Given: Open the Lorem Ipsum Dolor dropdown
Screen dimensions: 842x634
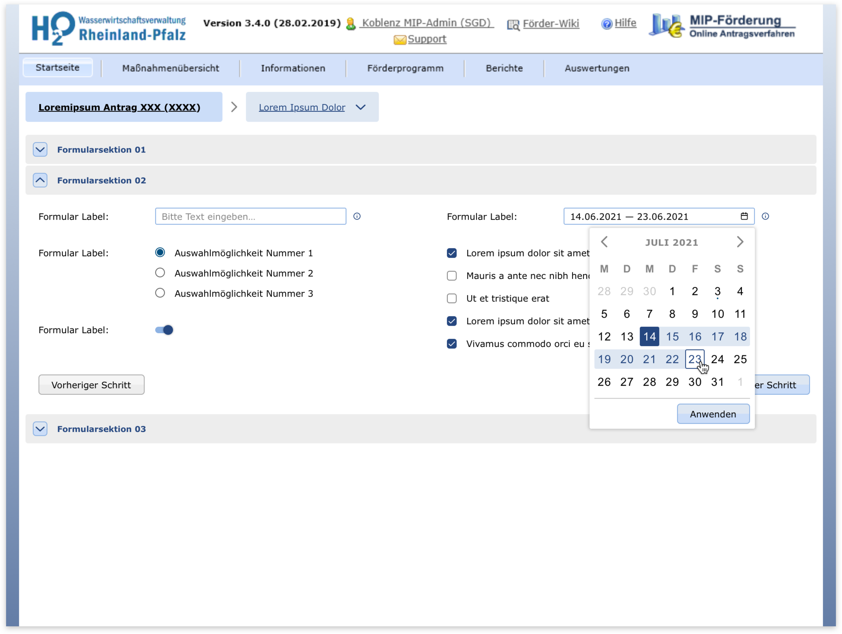Looking at the screenshot, I should click(x=360, y=107).
